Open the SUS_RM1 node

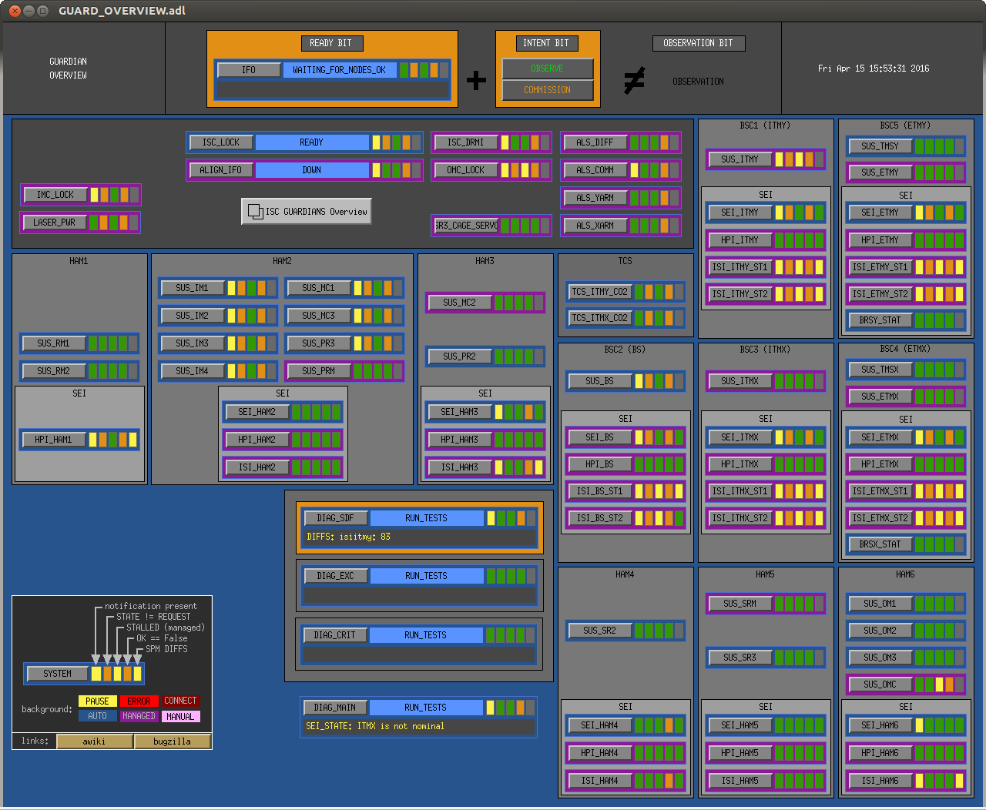click(x=54, y=343)
